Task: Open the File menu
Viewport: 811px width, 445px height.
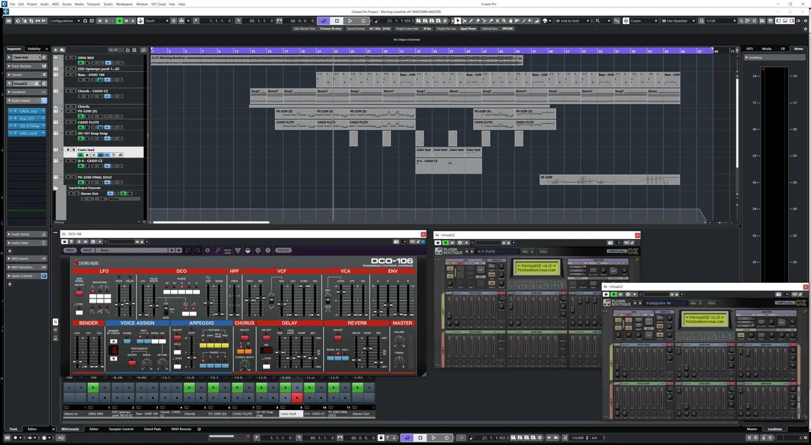Action: pyautogui.click(x=13, y=4)
